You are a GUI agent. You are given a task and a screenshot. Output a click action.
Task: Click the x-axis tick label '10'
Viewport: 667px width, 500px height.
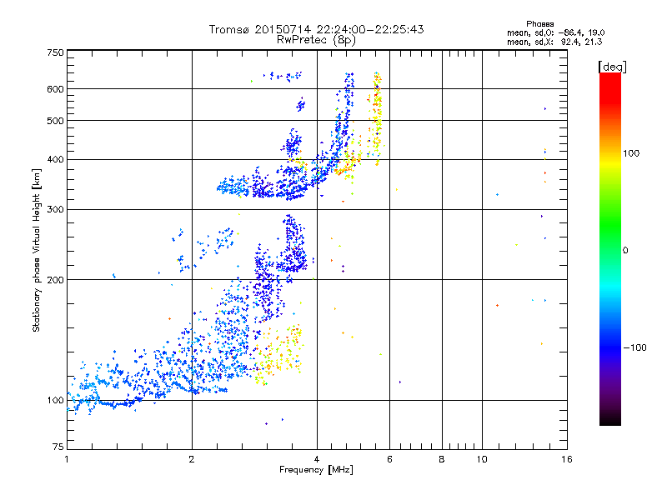tap(482, 459)
